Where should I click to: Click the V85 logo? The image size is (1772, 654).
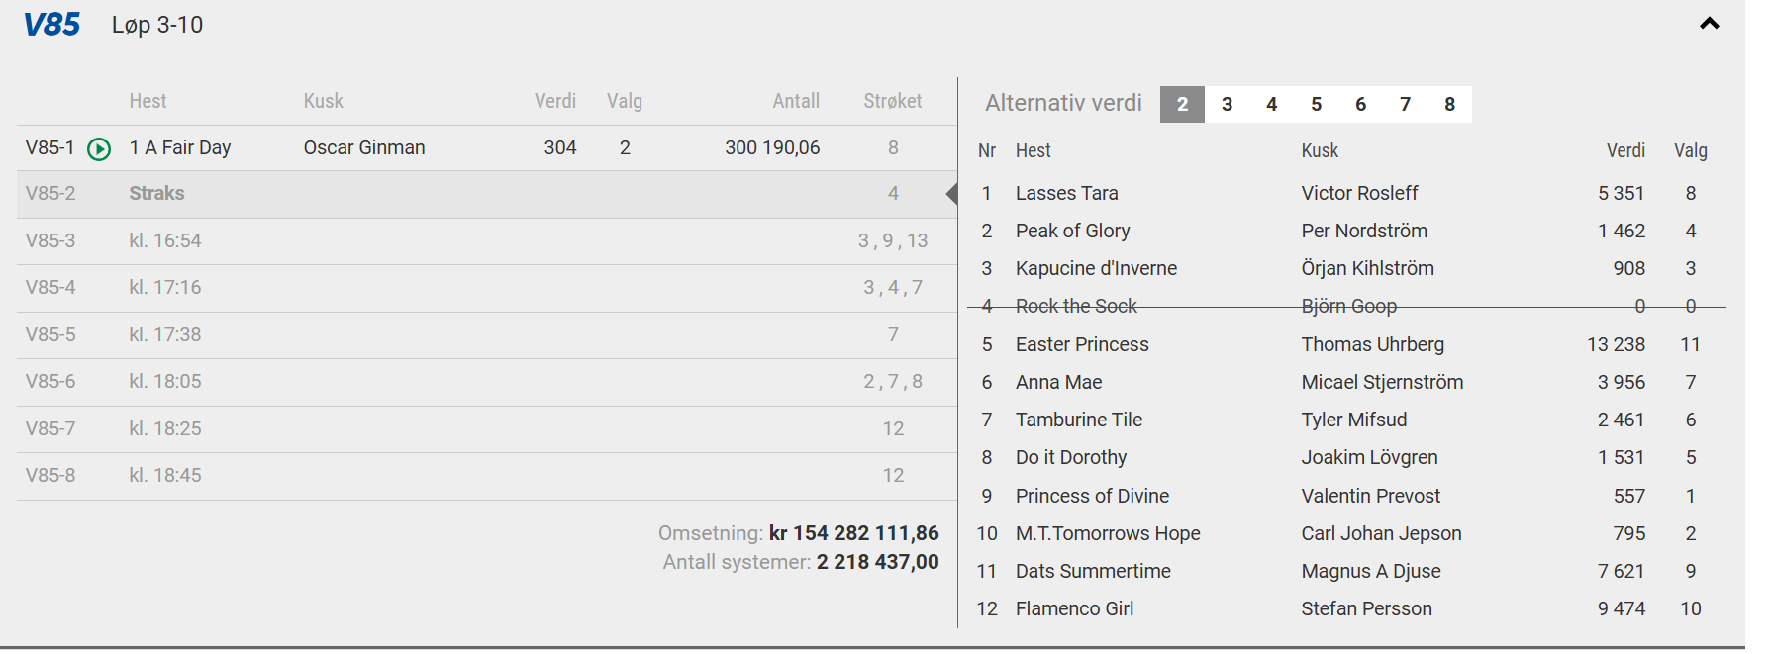click(x=51, y=25)
